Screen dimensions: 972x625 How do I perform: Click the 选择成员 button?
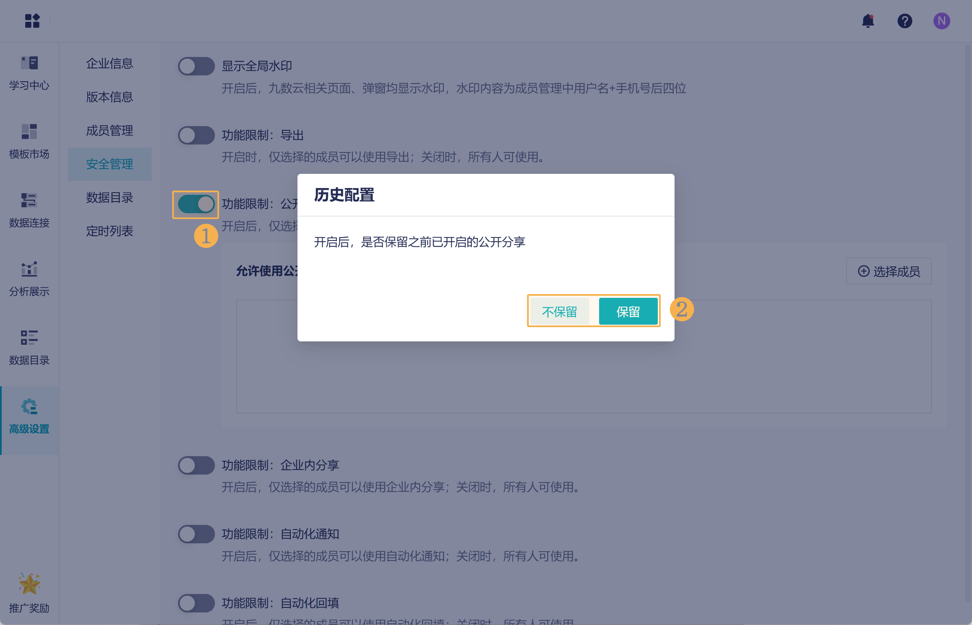[889, 271]
